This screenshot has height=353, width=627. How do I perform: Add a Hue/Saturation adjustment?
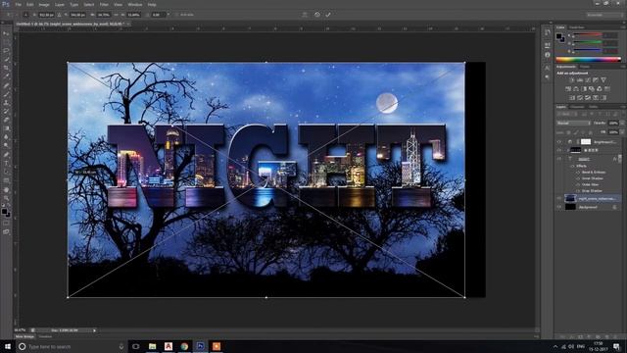click(x=568, y=89)
